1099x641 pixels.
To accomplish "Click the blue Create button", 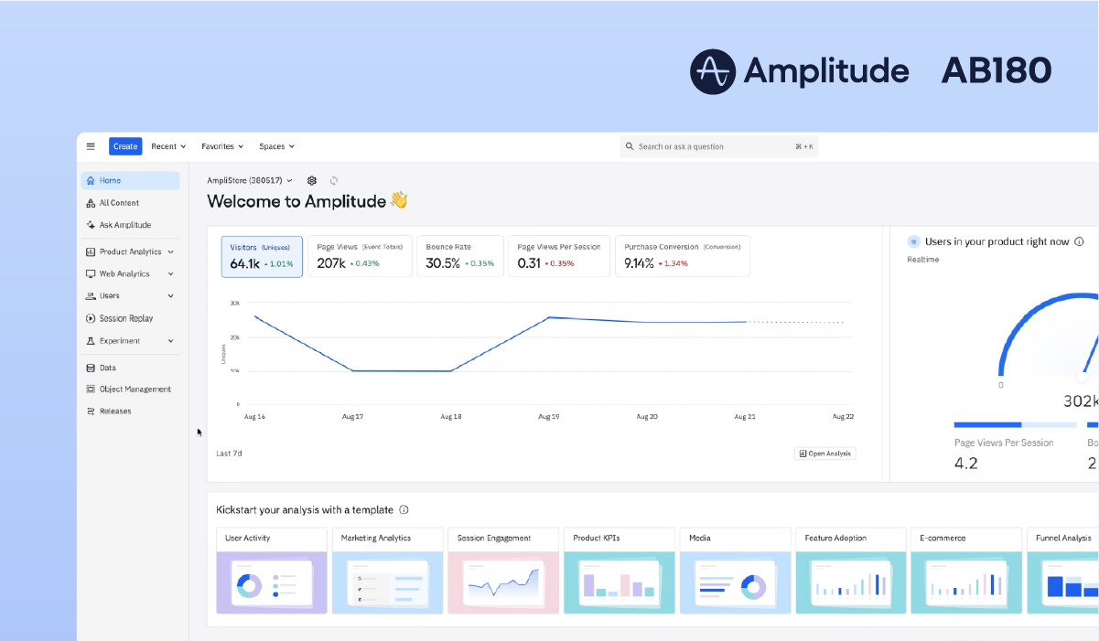I will coord(125,146).
